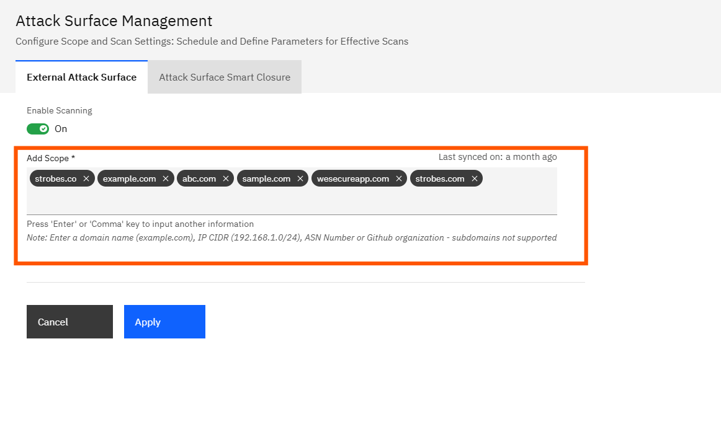Apply the scan settings
Image resolution: width=721 pixels, height=437 pixels.
164,322
